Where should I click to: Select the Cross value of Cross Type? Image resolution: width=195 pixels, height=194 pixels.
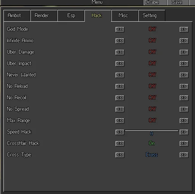(152, 155)
